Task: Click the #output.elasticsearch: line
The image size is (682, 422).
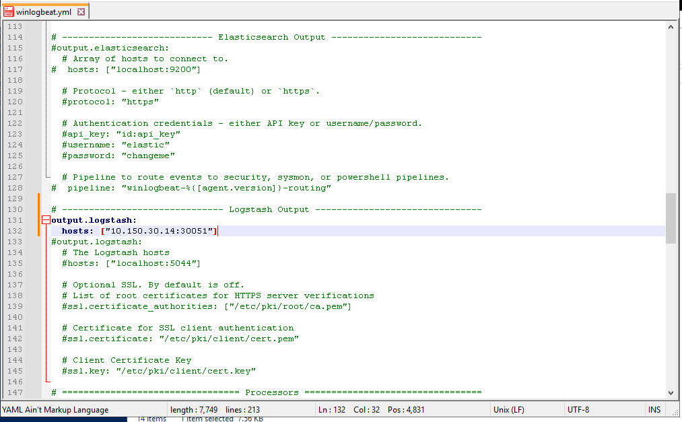Action: pyautogui.click(x=110, y=48)
